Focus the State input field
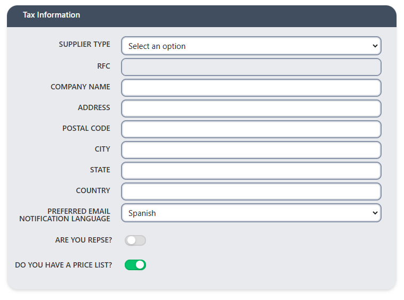Image resolution: width=404 pixels, height=300 pixels. (x=251, y=171)
